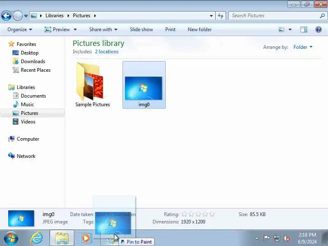This screenshot has height=246, width=328.
Task: Click the Dimensions value 1920 x 1200
Action: (x=193, y=222)
